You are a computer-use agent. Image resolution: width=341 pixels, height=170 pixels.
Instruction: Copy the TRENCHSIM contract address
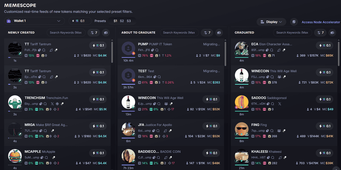(40, 104)
